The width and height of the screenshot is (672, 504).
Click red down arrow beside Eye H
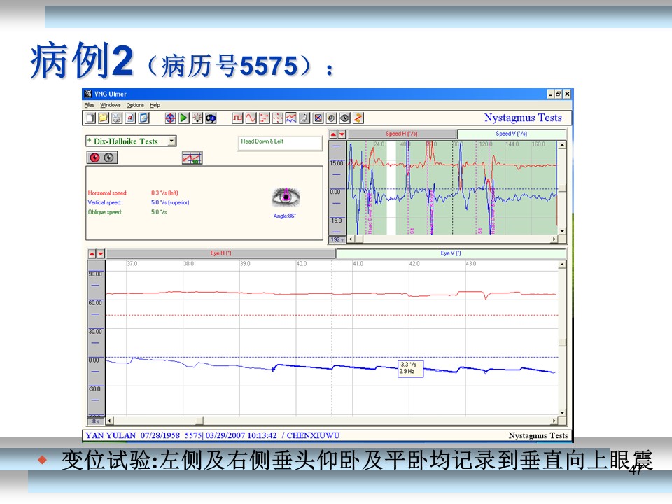(100, 253)
